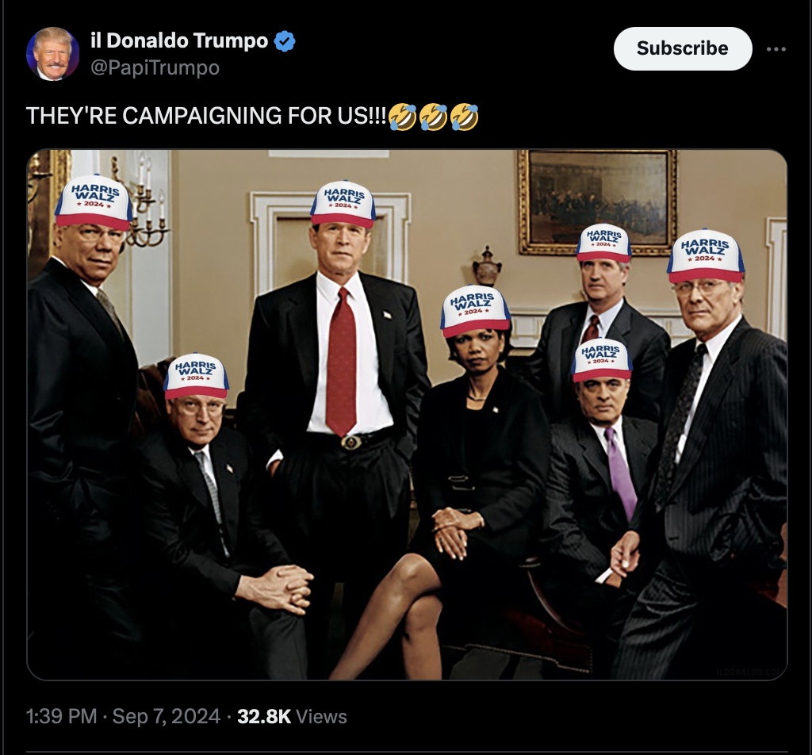Open the display name il Donaldo Trumpo

(179, 40)
